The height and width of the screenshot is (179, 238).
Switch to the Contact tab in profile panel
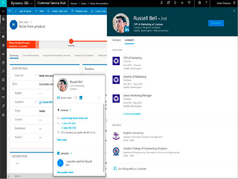[116, 40]
